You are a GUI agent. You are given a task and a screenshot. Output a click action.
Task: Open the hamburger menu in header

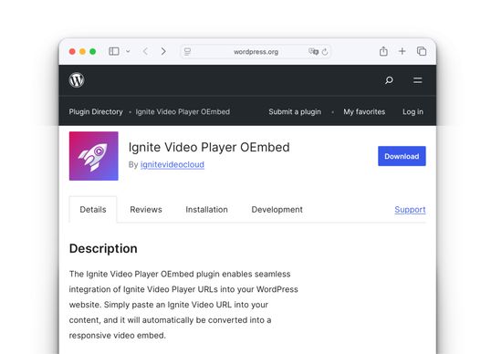pos(417,80)
